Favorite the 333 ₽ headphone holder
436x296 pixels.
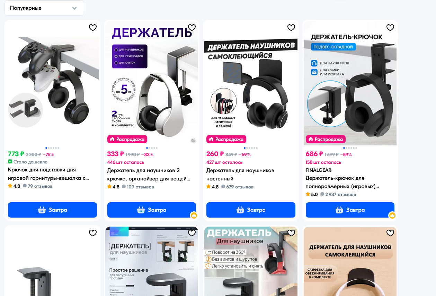pyautogui.click(x=192, y=27)
